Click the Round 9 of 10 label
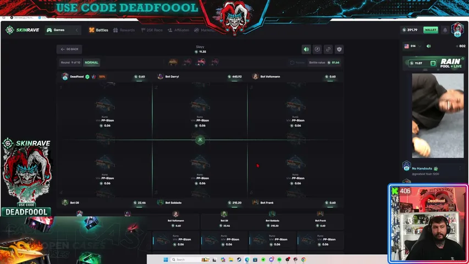469x264 pixels. pyautogui.click(x=70, y=63)
